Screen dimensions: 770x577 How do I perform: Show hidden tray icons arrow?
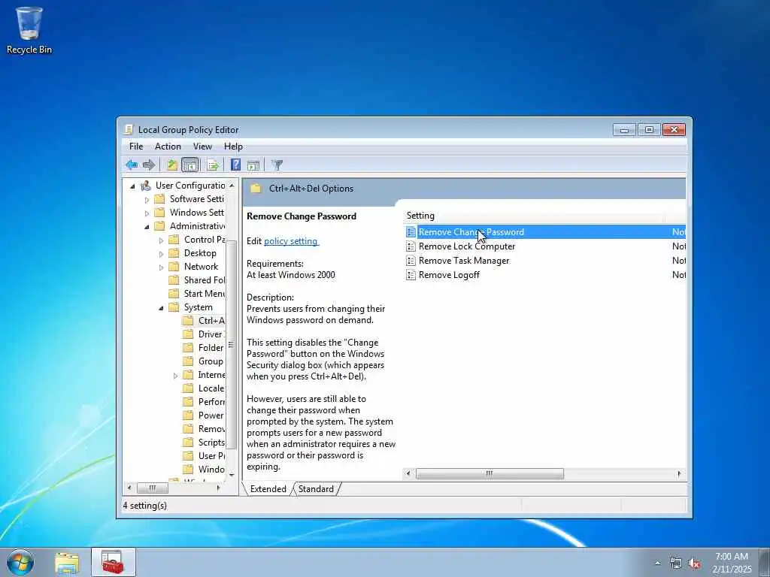(x=657, y=563)
